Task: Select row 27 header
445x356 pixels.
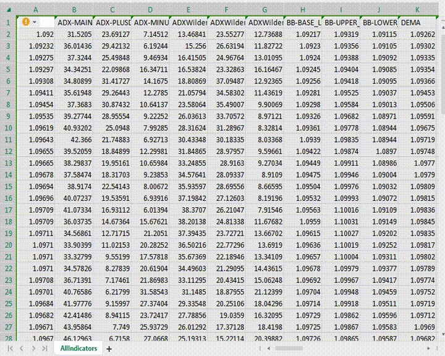Action: pos(8,327)
